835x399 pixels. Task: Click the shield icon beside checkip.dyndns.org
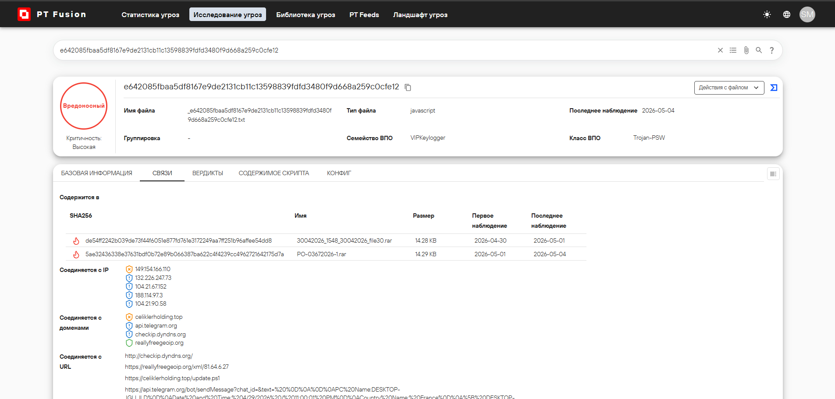(x=129, y=335)
